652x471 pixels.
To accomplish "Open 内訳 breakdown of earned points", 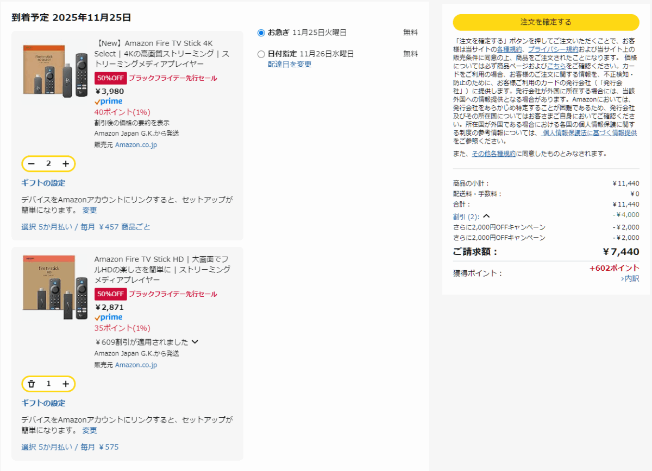I will click(630, 278).
